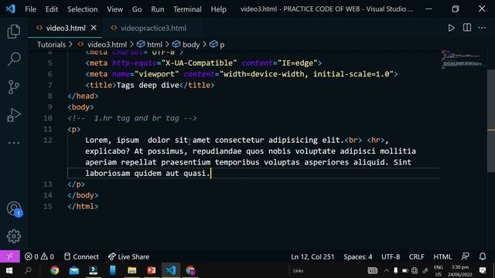
Task: Expand Tutorials breadcrumb
Action: click(x=51, y=45)
